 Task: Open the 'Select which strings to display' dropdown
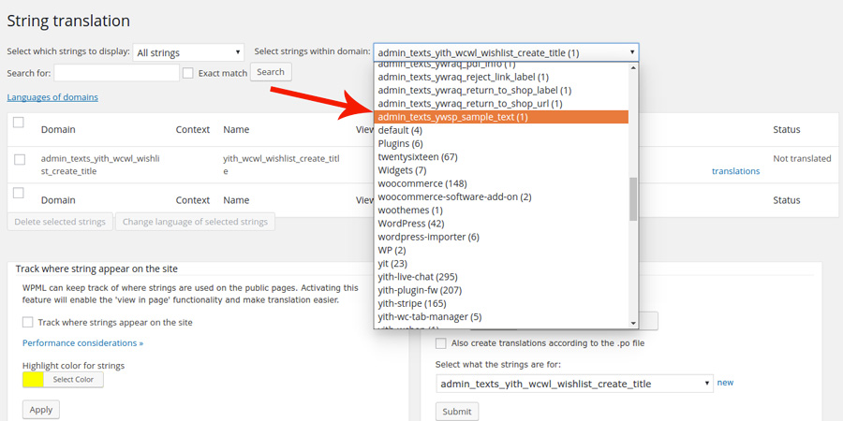[188, 52]
